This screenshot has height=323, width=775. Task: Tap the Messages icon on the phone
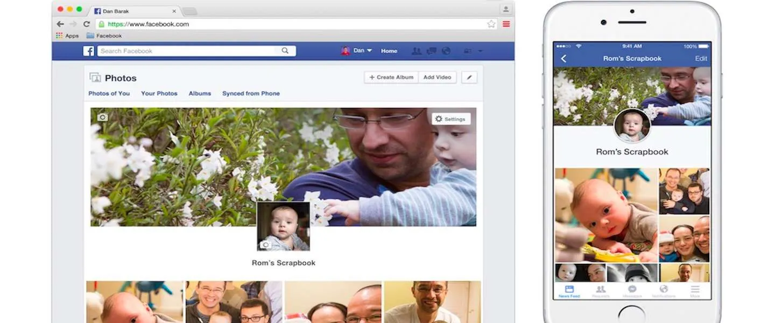click(x=632, y=289)
